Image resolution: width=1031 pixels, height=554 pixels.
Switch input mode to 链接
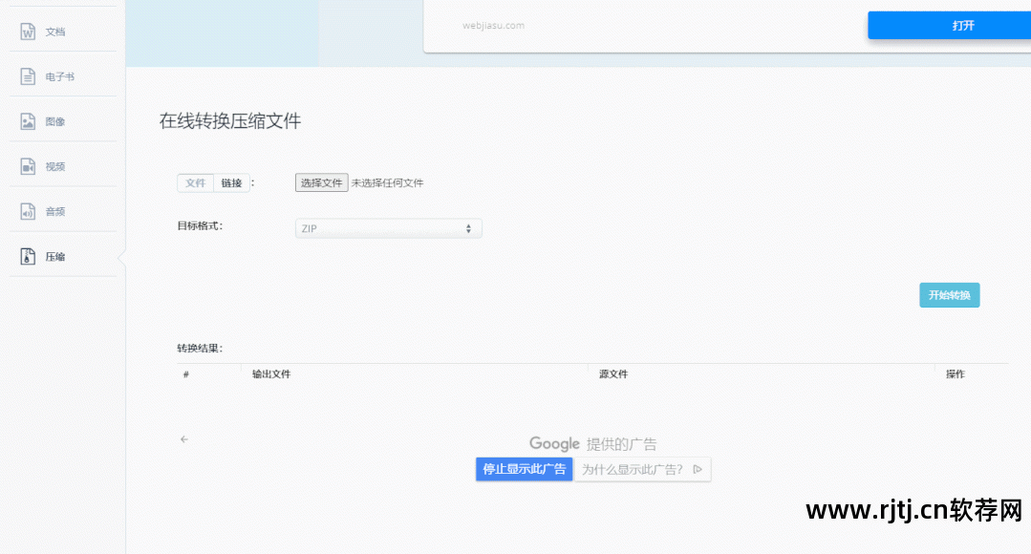point(231,183)
